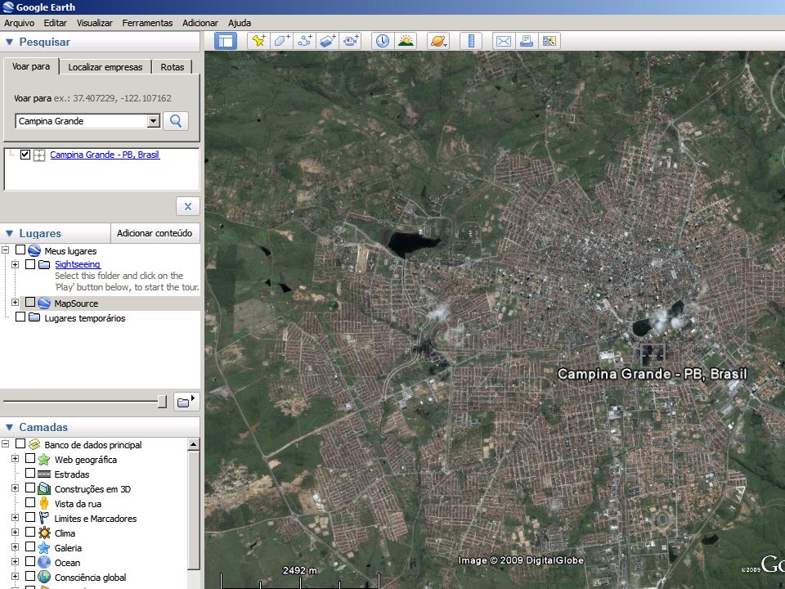Click the Estradas roads layer icon
The height and width of the screenshot is (589, 785).
coord(44,474)
